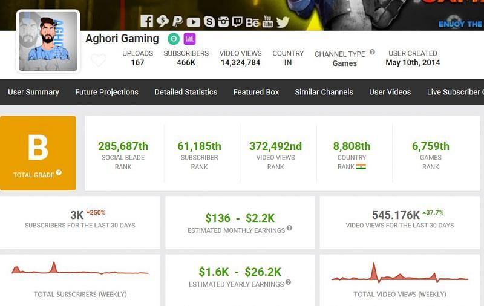The image size is (484, 306).
Task: Click help icon beside Estimated Monthly Earnings
Action: [289, 229]
